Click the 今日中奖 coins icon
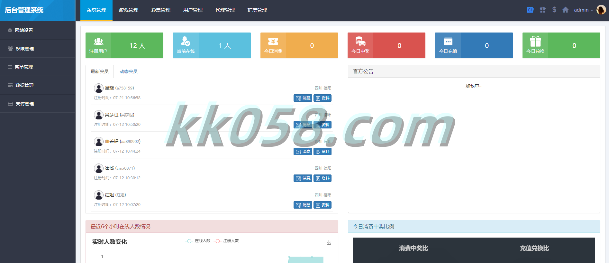The width and height of the screenshot is (609, 263). point(360,41)
